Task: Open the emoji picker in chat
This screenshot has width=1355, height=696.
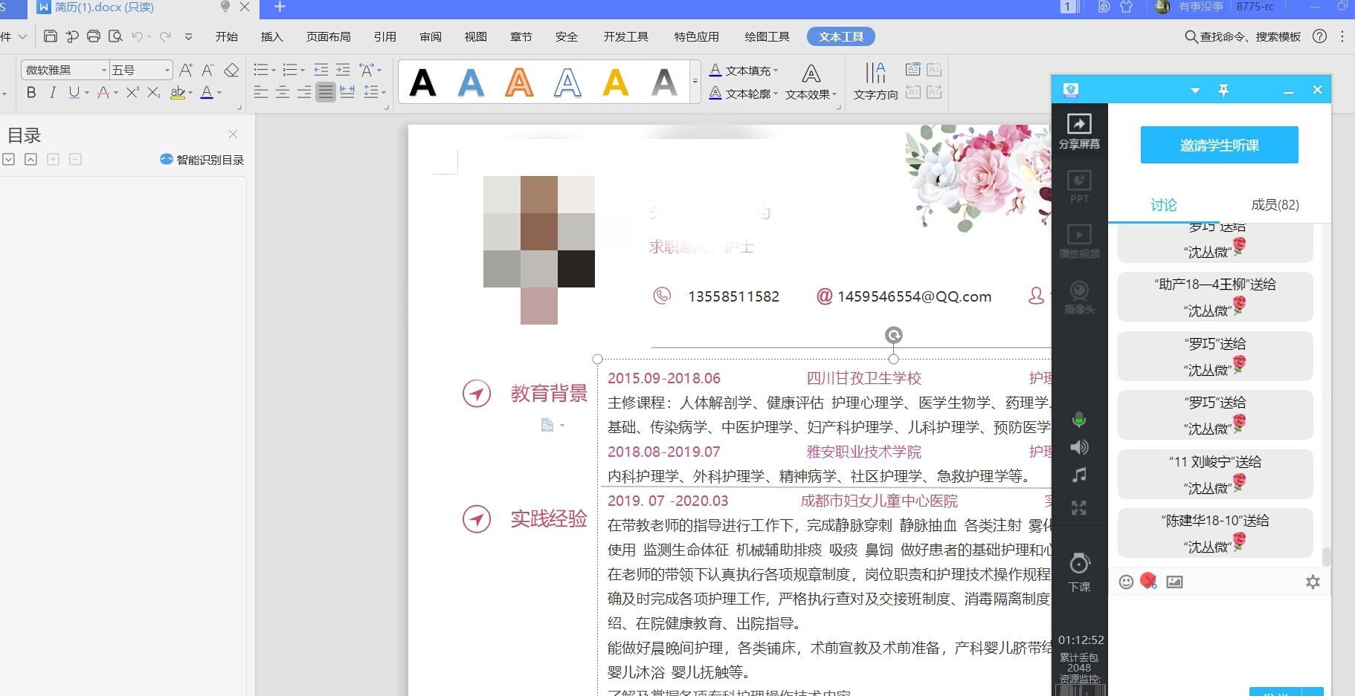Action: tap(1126, 582)
